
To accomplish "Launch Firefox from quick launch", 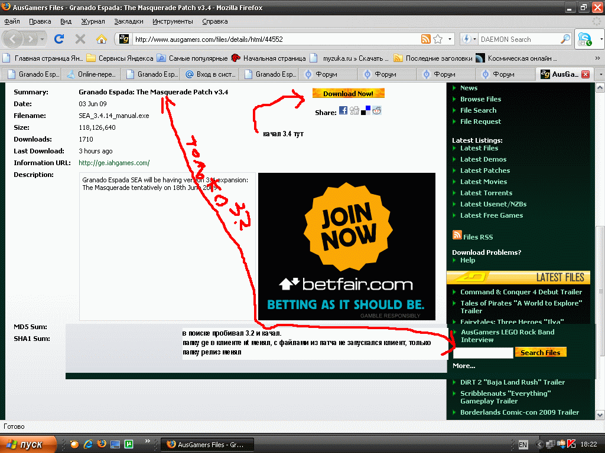I will pos(102,444).
